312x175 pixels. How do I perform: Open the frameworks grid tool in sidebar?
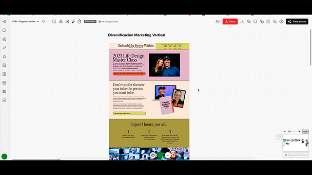coord(4,74)
